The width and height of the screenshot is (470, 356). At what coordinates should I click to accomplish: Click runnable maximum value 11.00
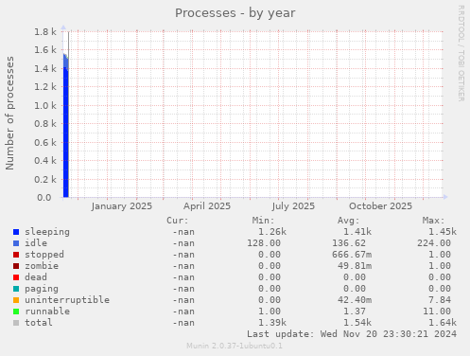(x=437, y=311)
